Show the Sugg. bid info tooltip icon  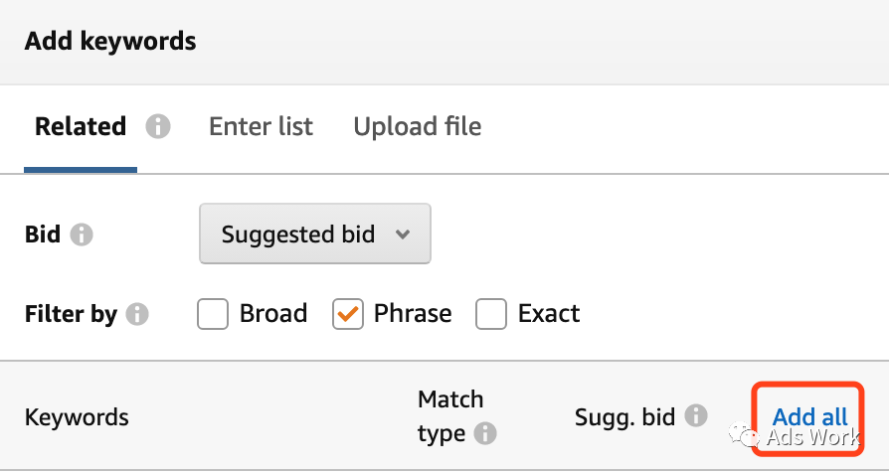click(696, 416)
